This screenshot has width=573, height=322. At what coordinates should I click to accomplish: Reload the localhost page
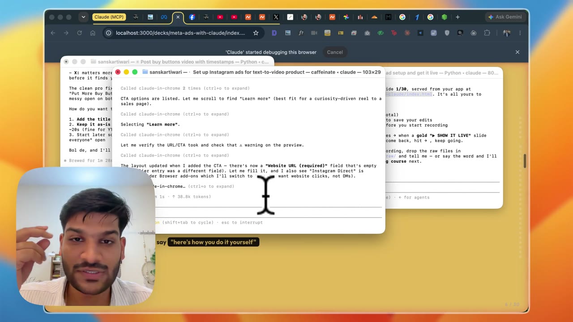point(79,33)
